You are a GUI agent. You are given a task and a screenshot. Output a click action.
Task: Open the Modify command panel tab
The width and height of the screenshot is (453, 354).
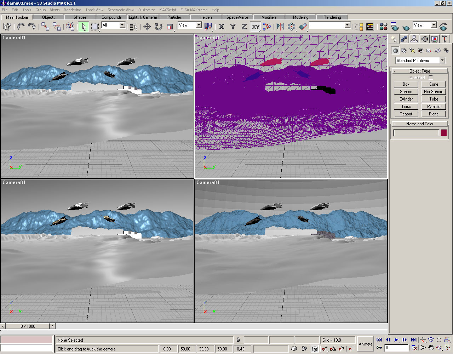404,39
